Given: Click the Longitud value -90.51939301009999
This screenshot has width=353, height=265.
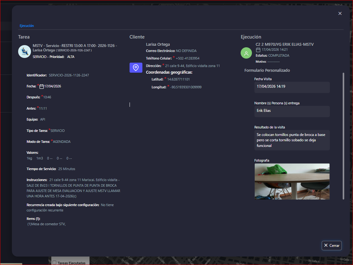Looking at the screenshot, I should click(x=186, y=87).
